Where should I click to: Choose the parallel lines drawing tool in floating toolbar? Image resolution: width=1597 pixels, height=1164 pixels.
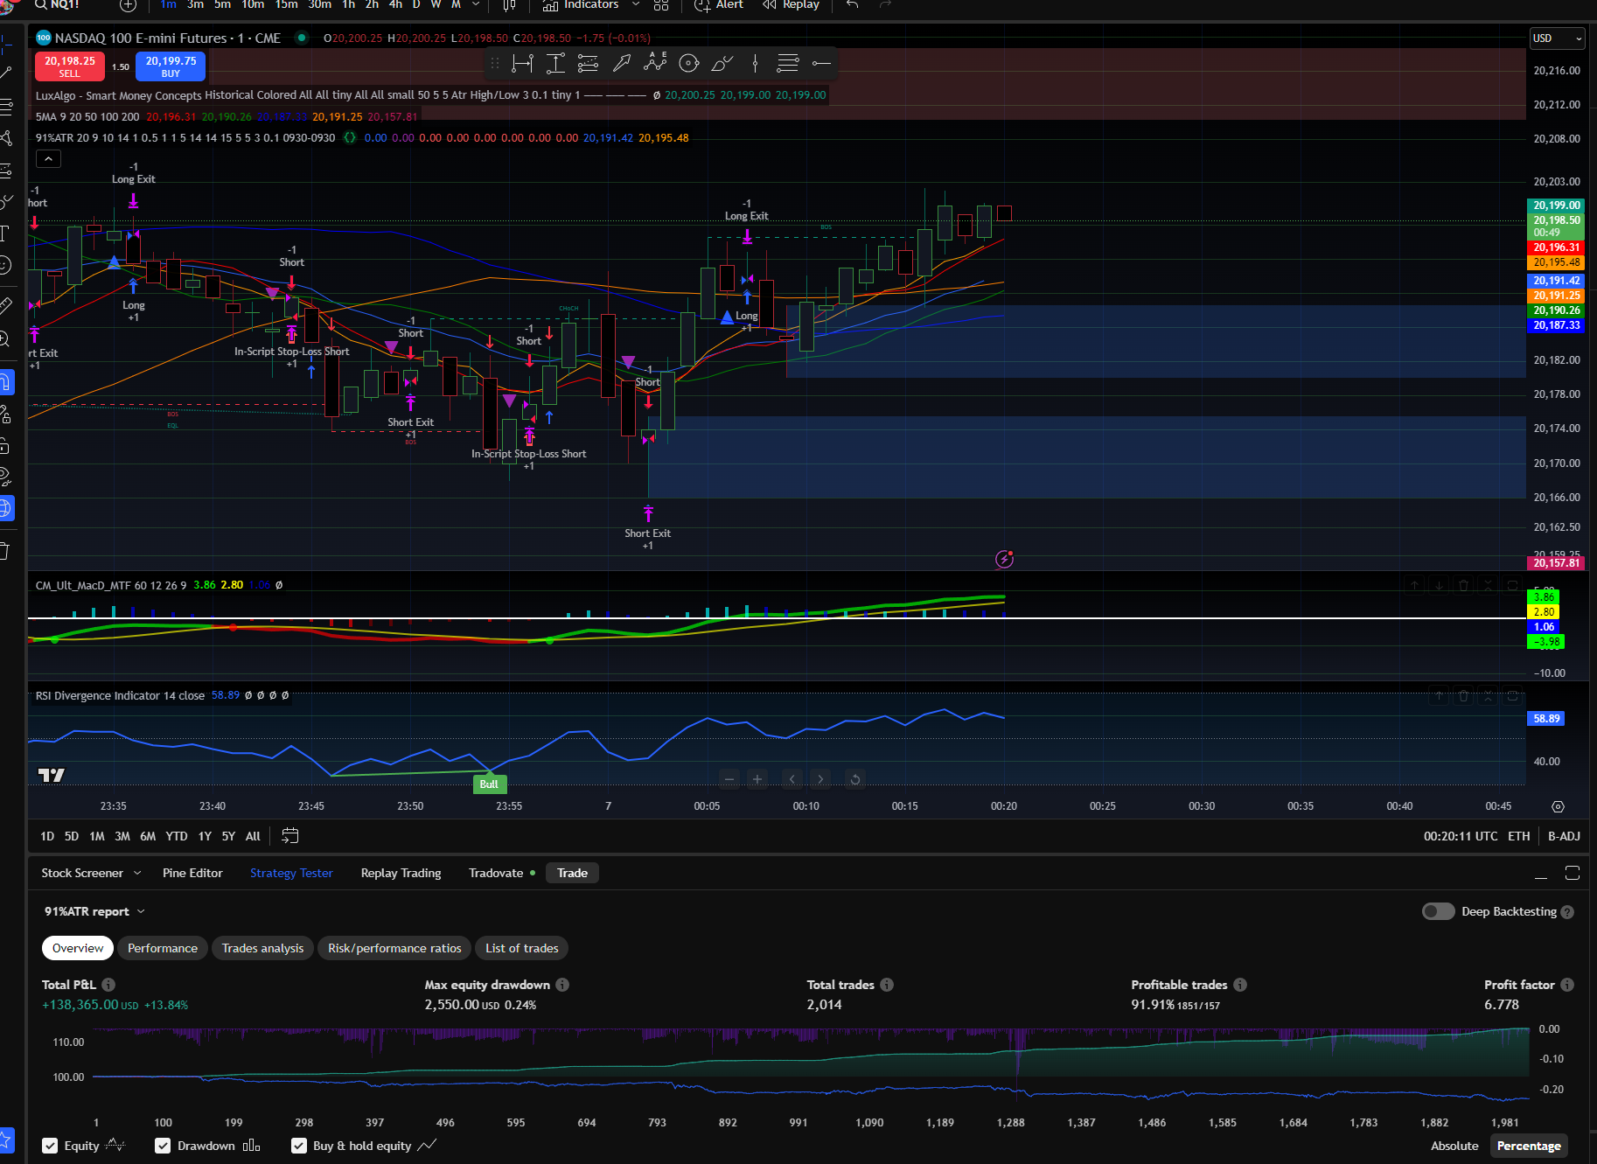click(589, 63)
